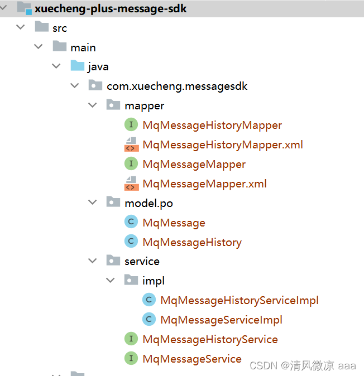Open the MqMessageServiceImpl class file
Screen dimensions: 364x376
[221, 320]
